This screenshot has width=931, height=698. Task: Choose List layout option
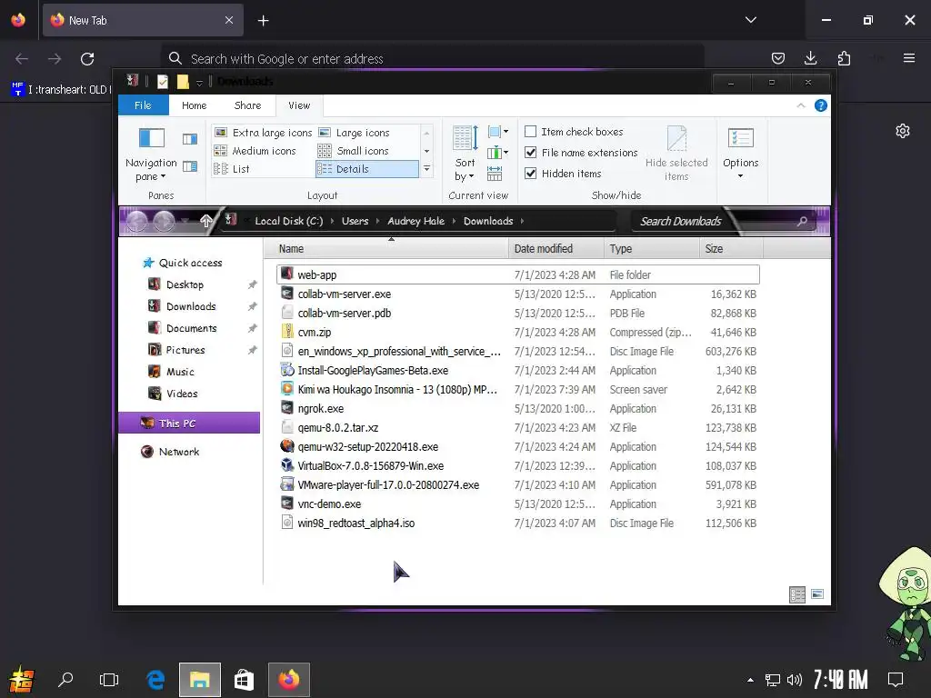pos(232,169)
